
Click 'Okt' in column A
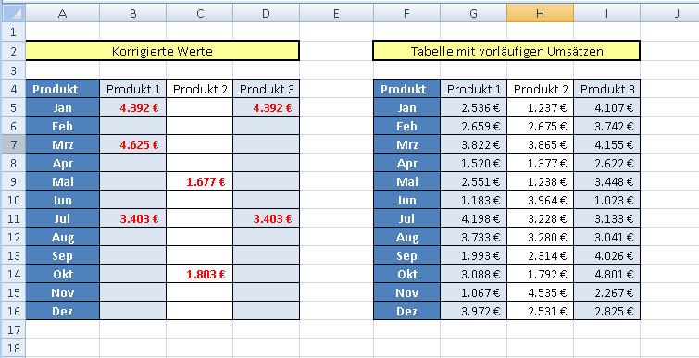coord(62,275)
